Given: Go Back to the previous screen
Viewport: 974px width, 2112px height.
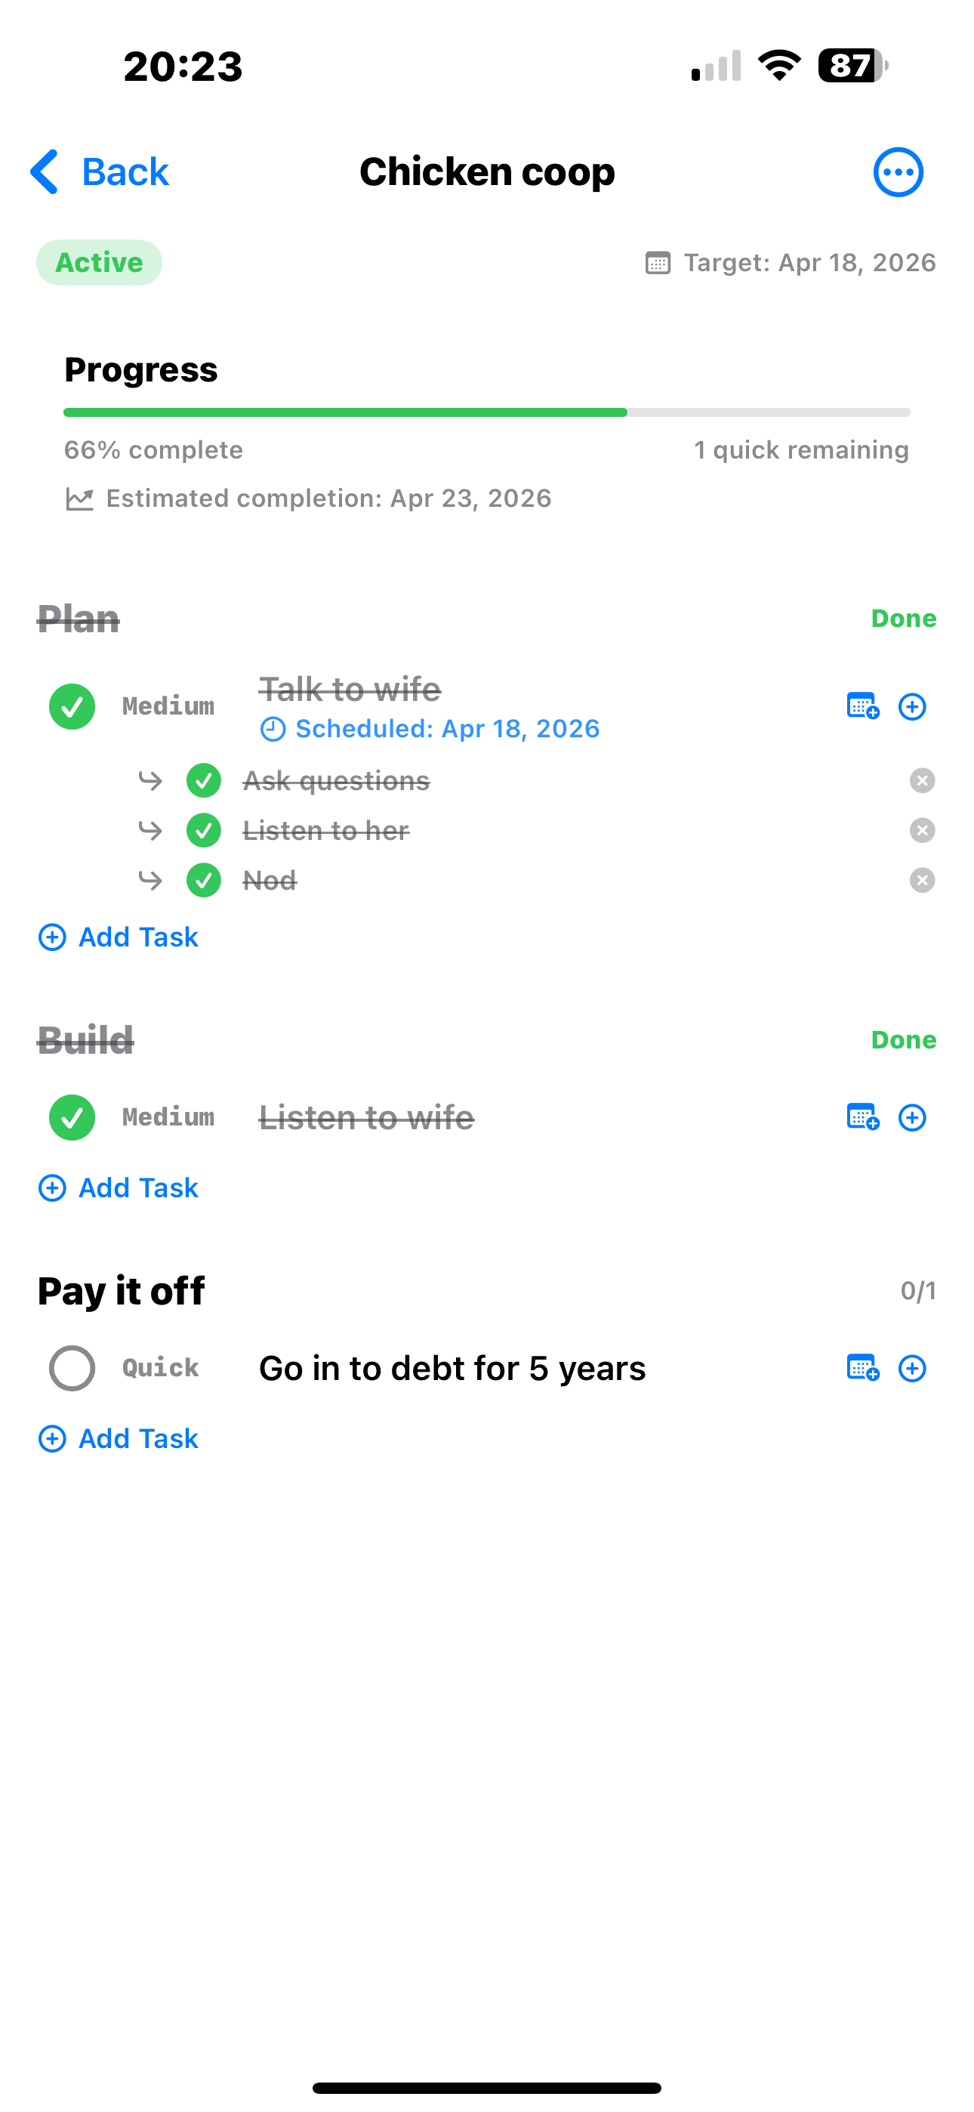Looking at the screenshot, I should (99, 171).
